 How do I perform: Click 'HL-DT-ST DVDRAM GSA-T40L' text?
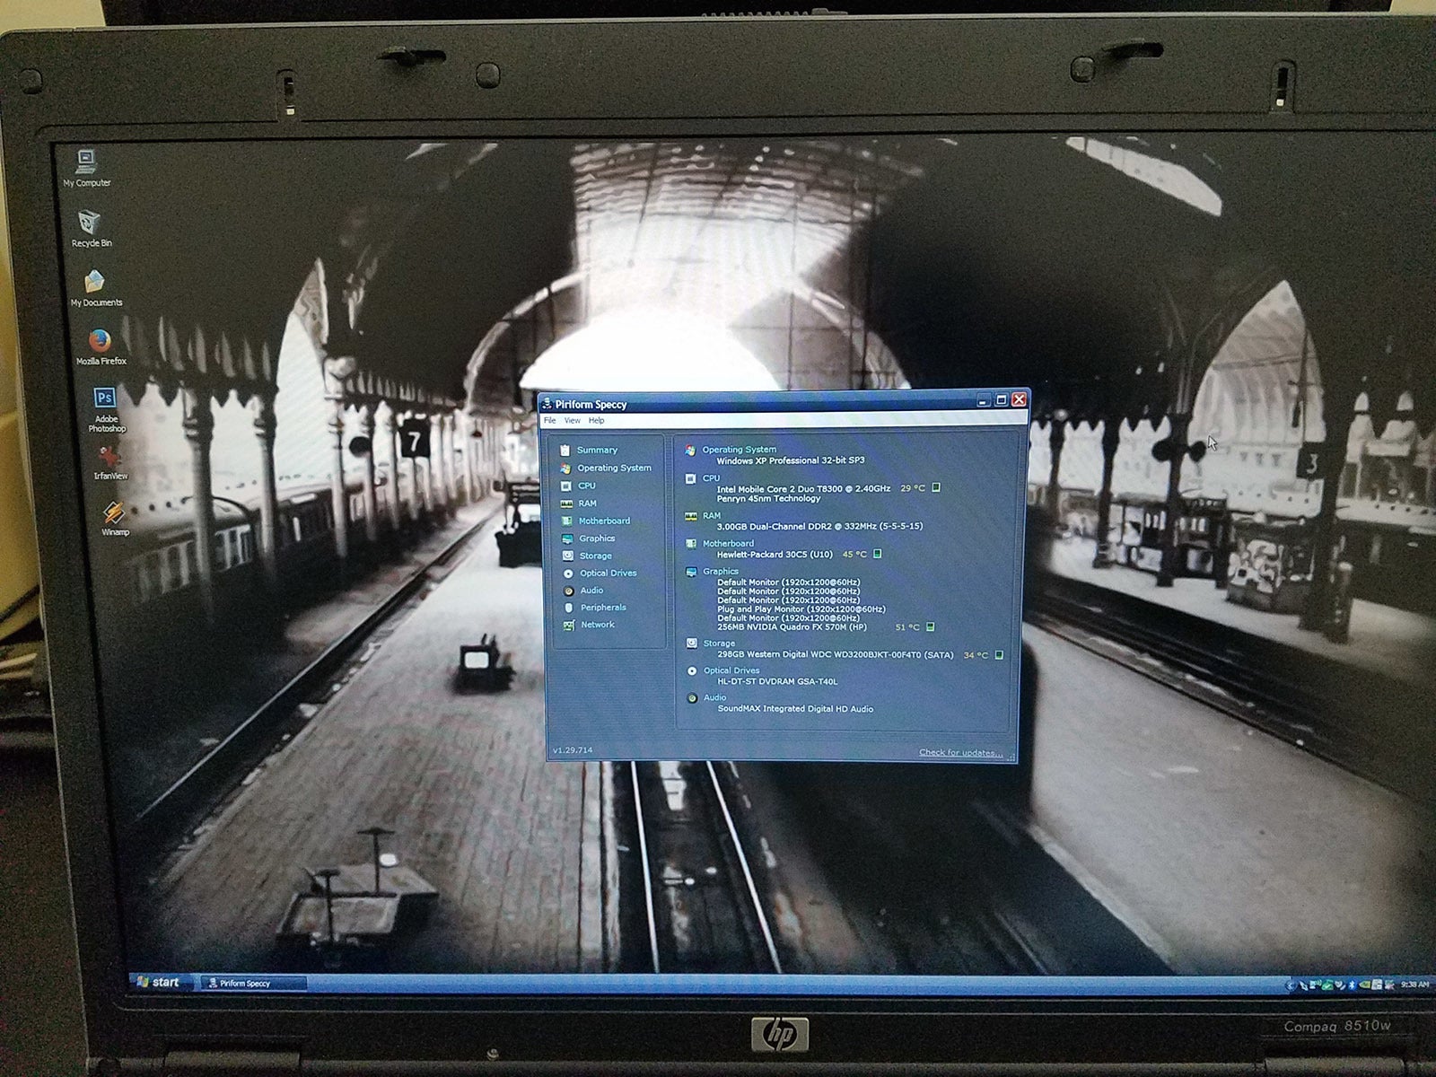coord(777,682)
